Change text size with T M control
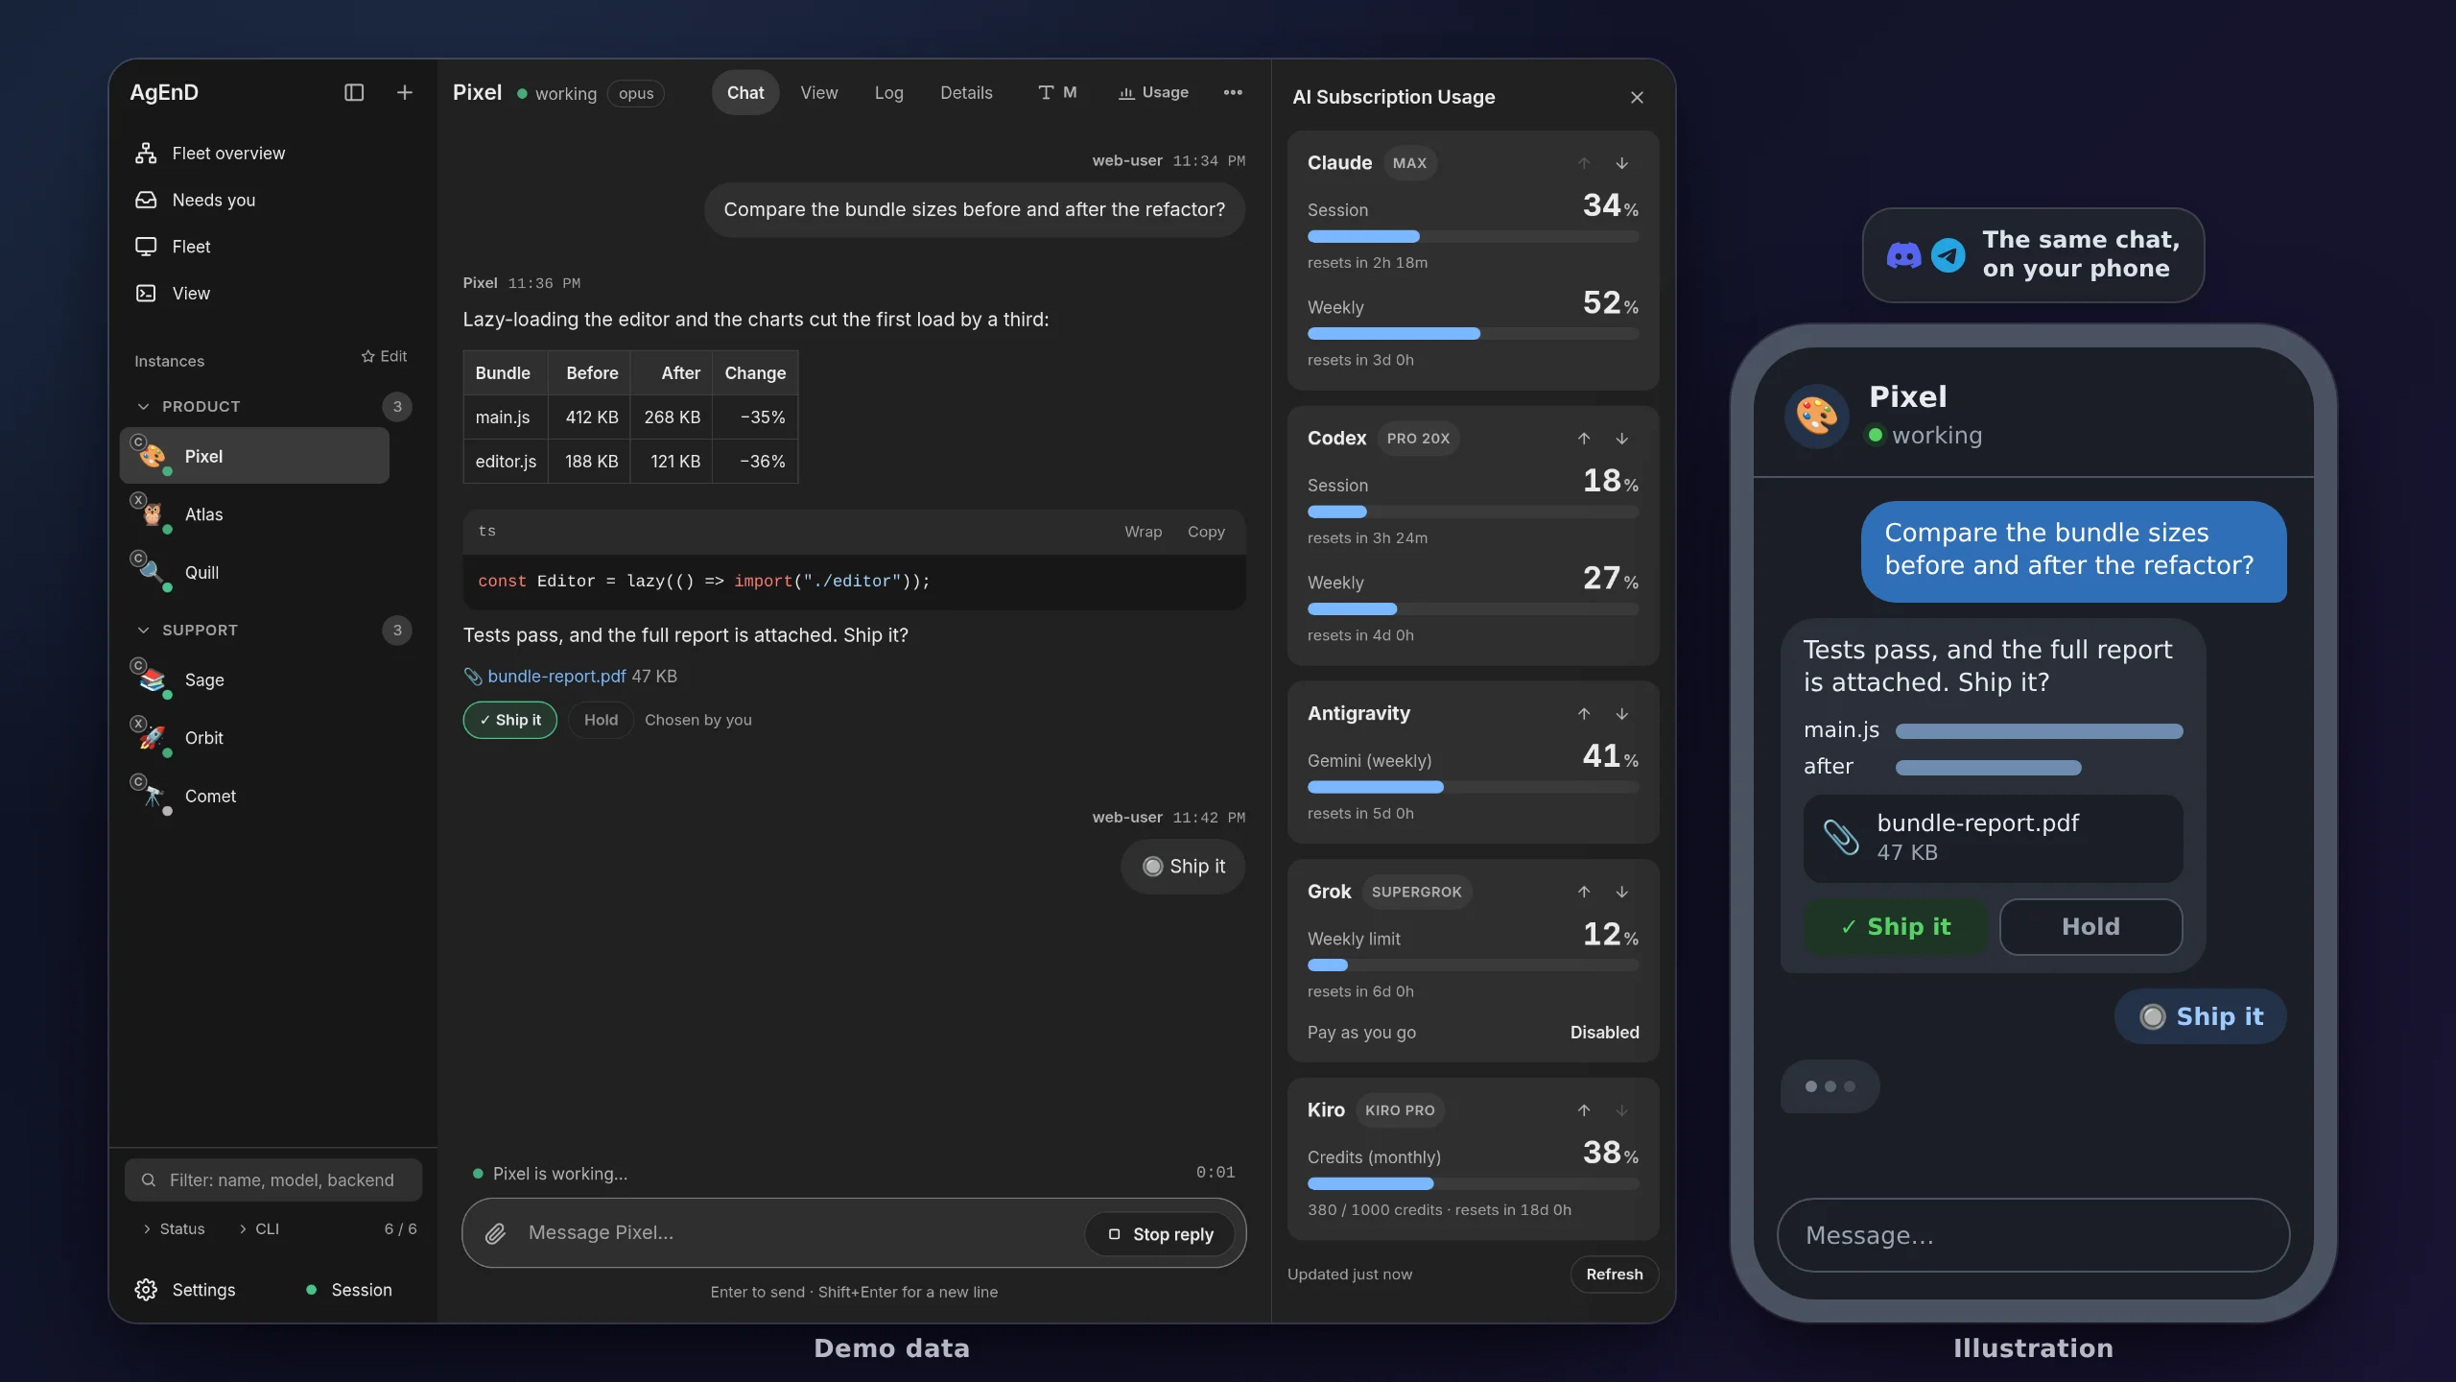Image resolution: width=2456 pixels, height=1382 pixels. [x=1057, y=92]
